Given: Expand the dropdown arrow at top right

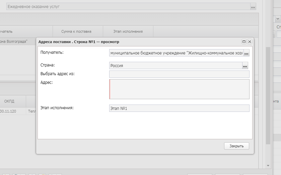Looking at the screenshot, I should (x=278, y=19).
